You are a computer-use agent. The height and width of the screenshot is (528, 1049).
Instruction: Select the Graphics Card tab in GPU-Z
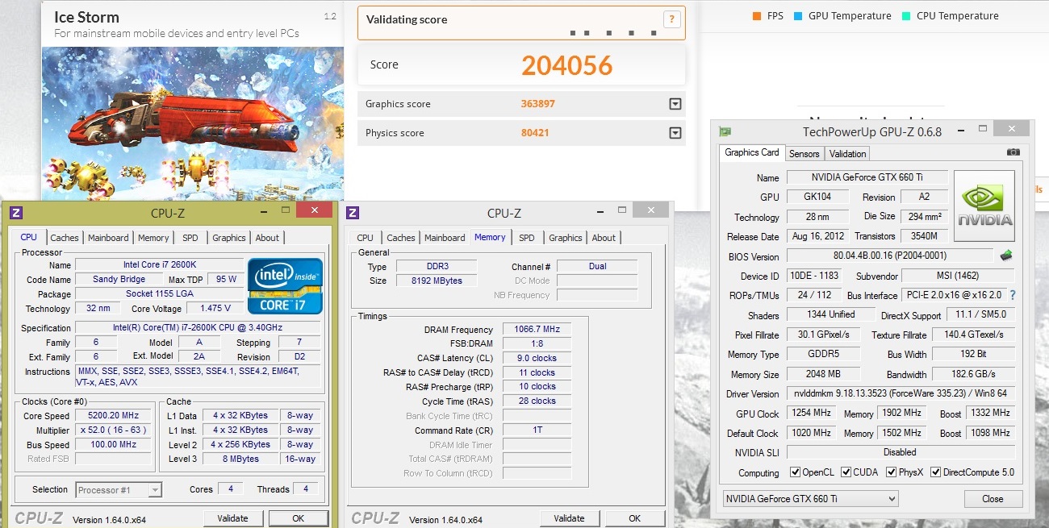(752, 152)
